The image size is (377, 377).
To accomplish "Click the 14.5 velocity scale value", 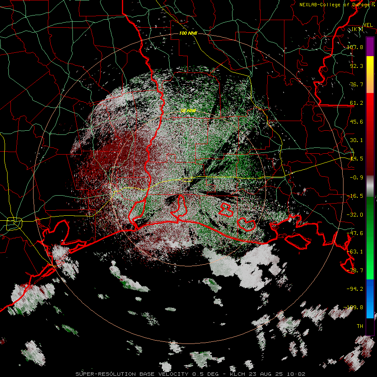I will coord(356,159).
